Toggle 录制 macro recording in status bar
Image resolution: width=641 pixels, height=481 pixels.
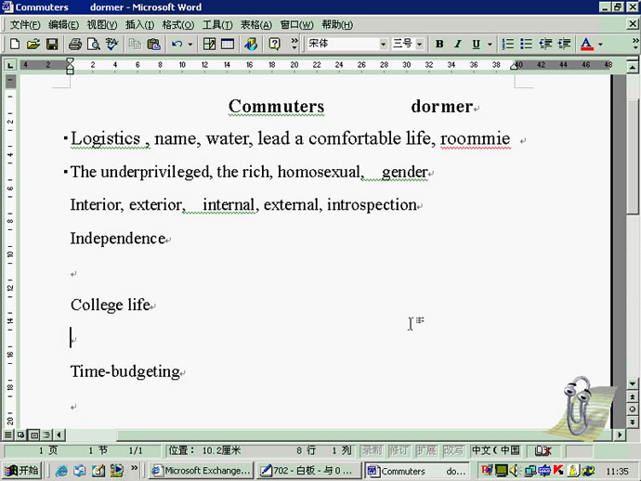(x=372, y=450)
